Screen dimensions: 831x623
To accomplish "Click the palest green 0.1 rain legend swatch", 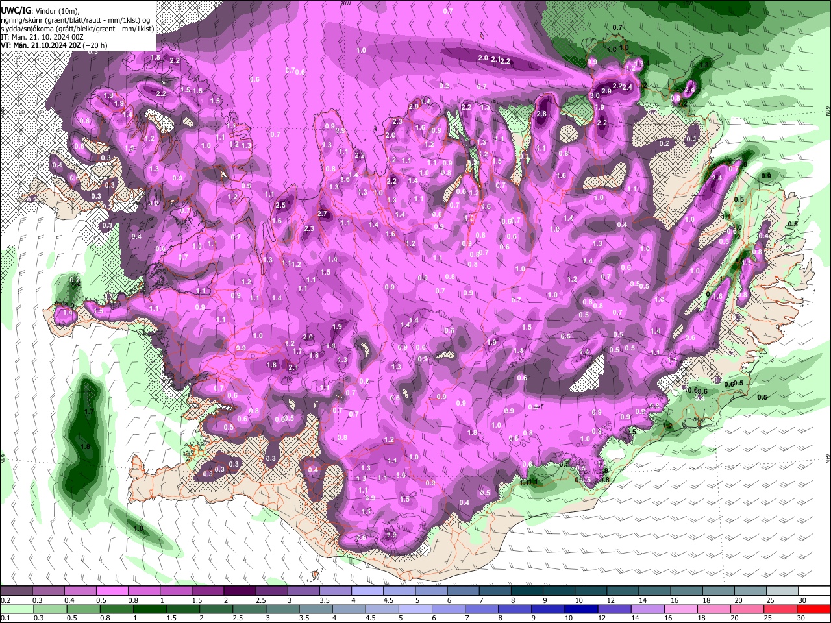I will tap(17, 609).
